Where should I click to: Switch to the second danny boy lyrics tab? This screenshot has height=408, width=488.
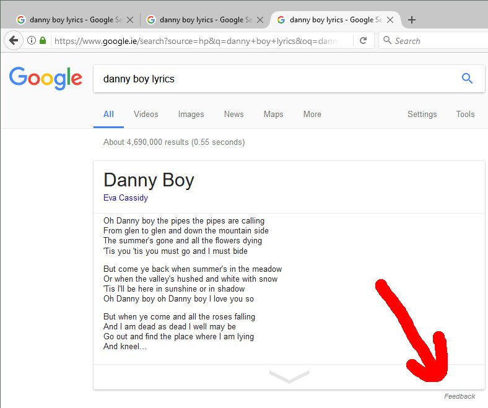point(205,20)
